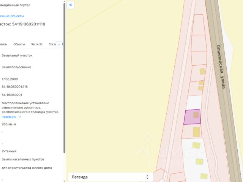The height and width of the screenshot is (182, 243).
Task: Select the orange building inside highlighted parcel
Action: click(x=196, y=115)
